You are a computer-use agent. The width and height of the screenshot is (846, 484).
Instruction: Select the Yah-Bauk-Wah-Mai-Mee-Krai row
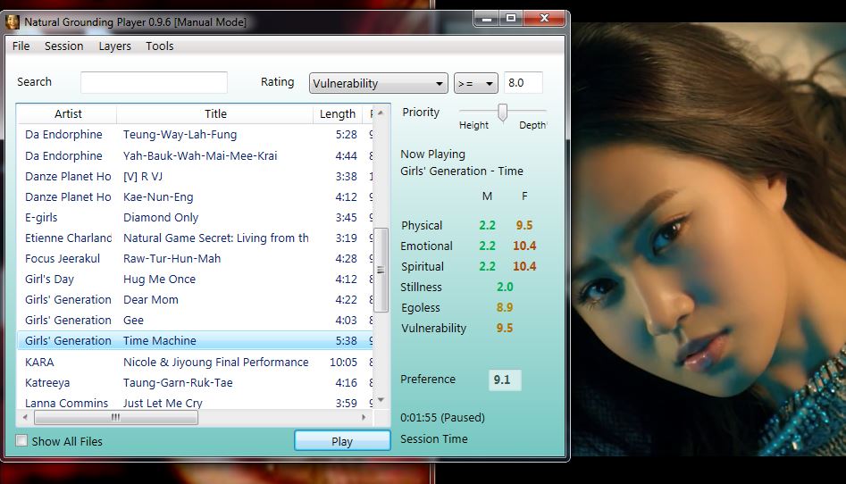point(196,156)
